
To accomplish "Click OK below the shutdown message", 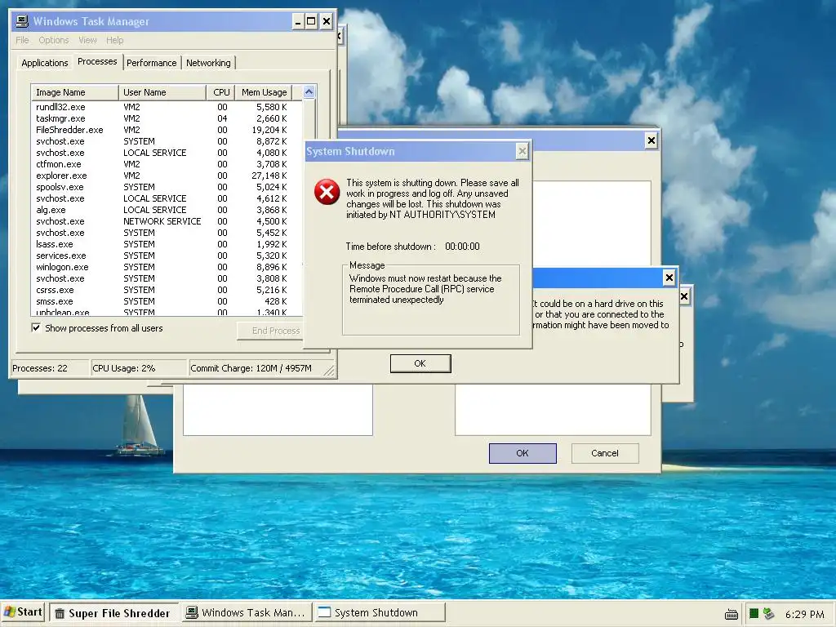I will (x=420, y=363).
